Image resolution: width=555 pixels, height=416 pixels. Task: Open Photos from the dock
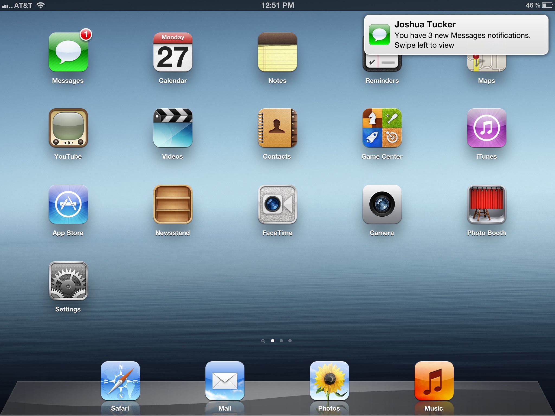330,381
